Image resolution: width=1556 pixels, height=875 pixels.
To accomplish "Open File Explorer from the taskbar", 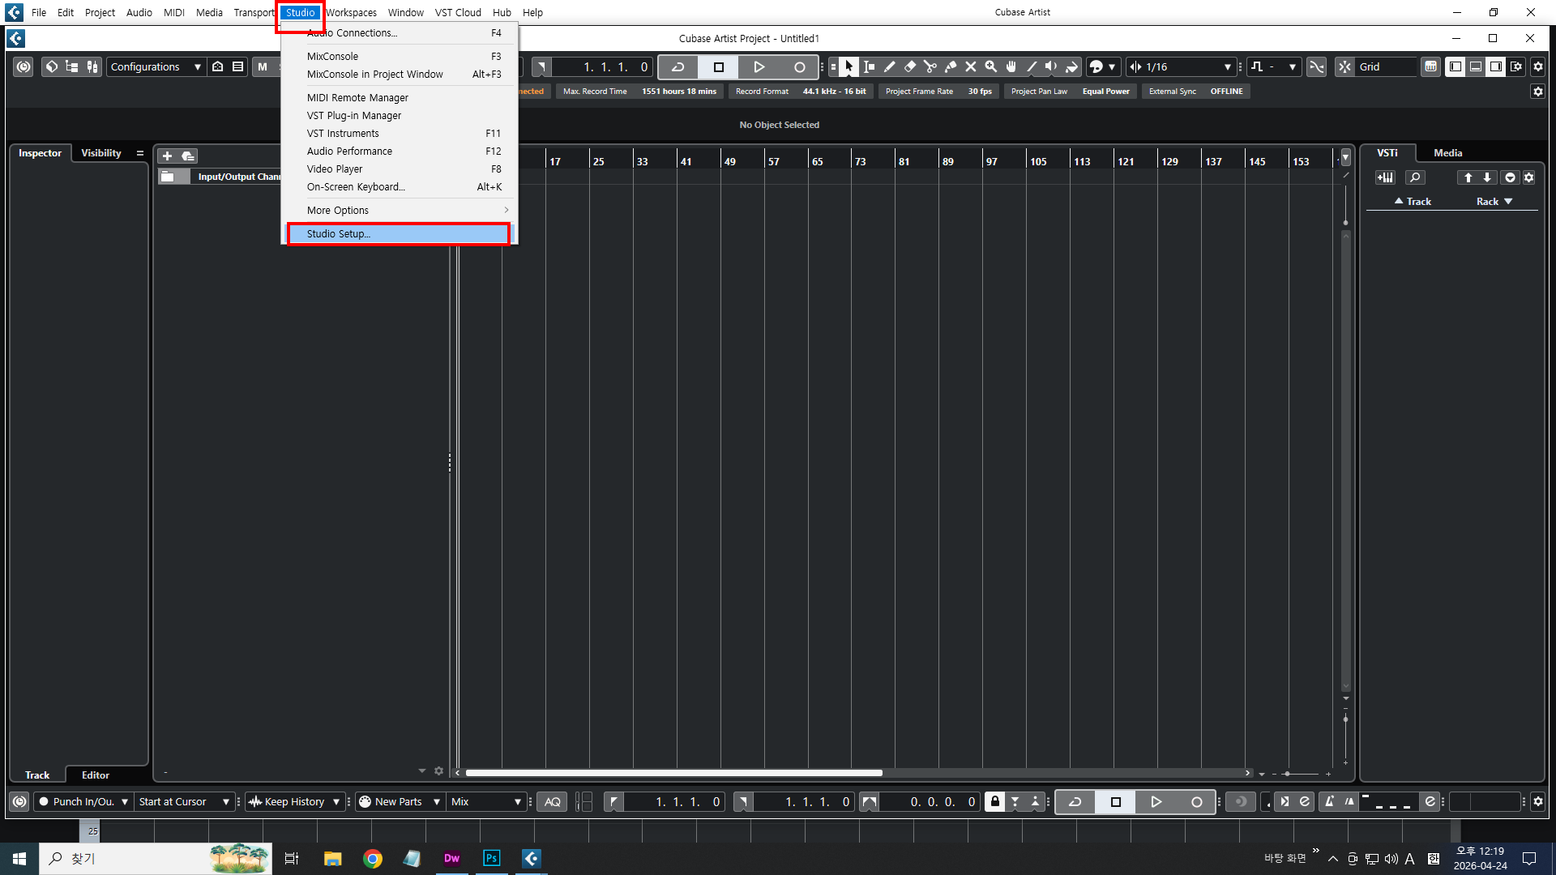I will click(x=333, y=858).
